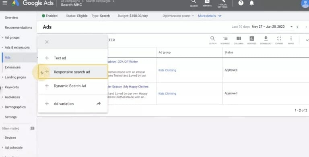Click the 1 - 2 of 2 pagination text
Screen dimensions: 309x157
(301, 110)
